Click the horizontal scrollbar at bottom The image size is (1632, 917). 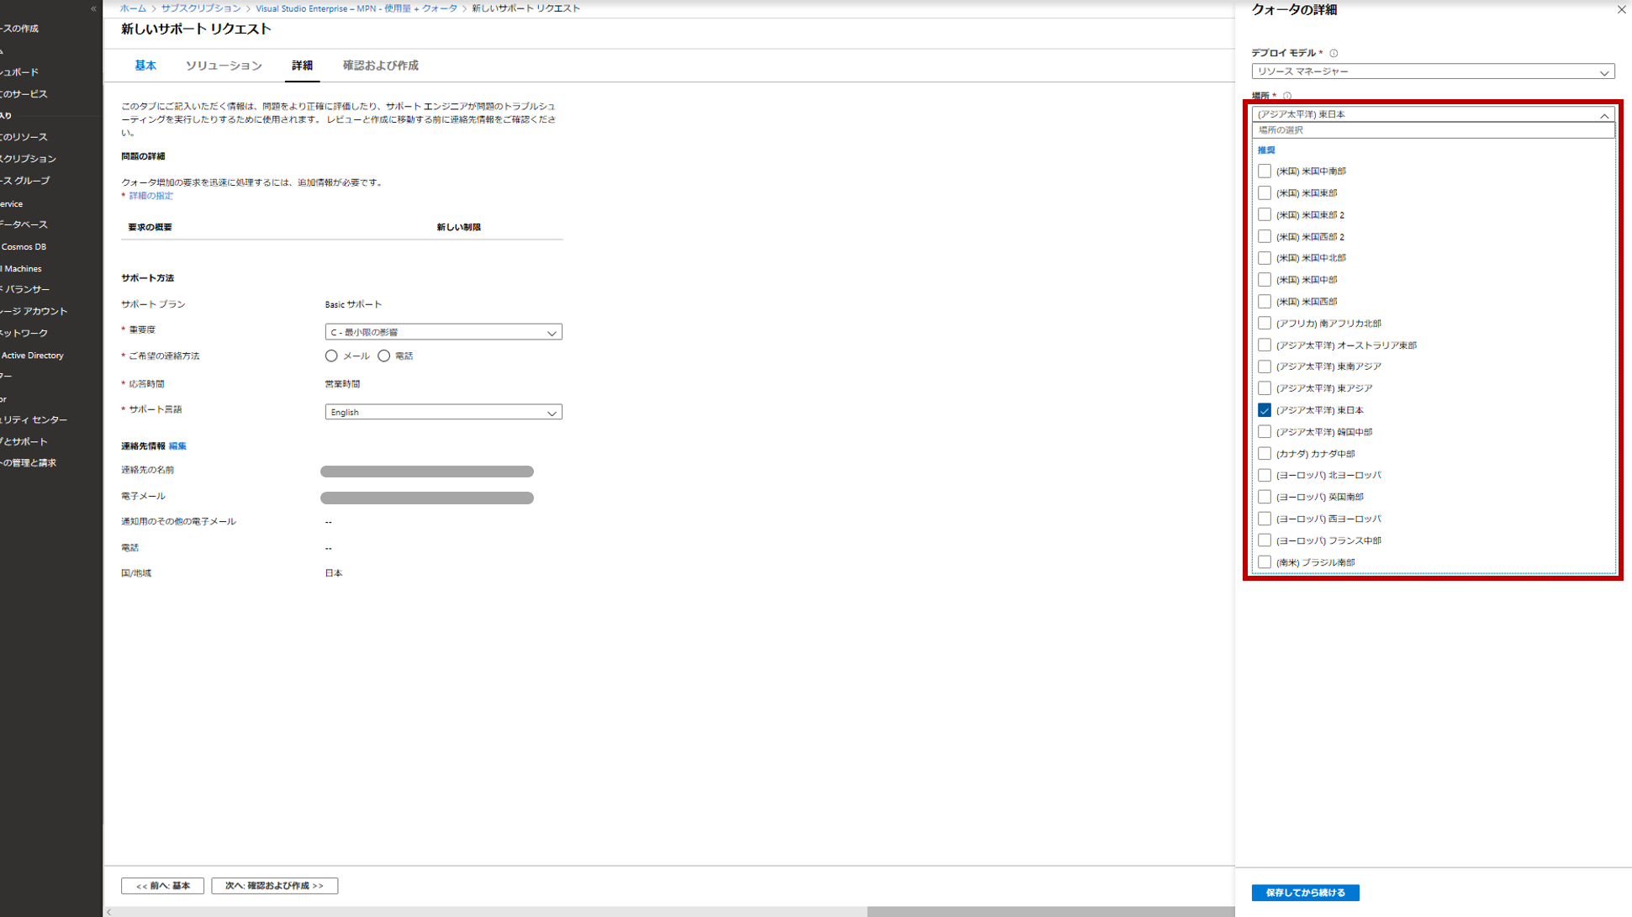click(1050, 912)
